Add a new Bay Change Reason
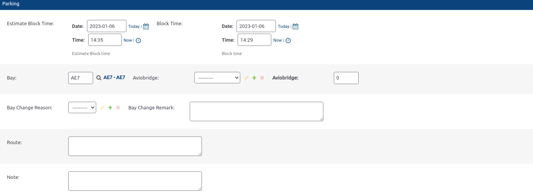The height and width of the screenshot is (195, 533). tap(110, 108)
